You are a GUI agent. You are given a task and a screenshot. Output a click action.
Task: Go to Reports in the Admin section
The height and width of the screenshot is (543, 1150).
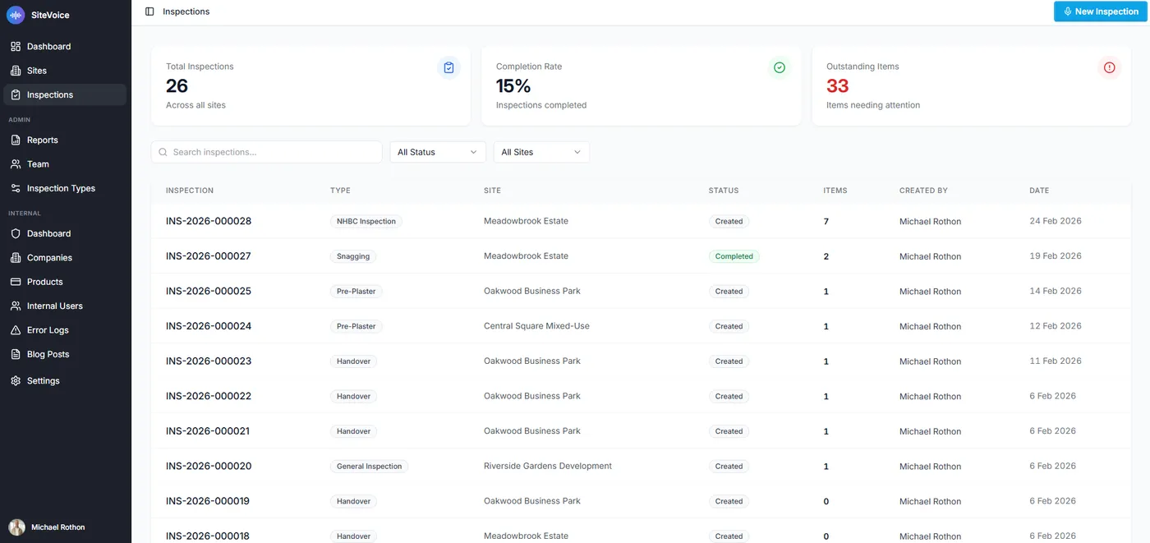tap(65, 140)
